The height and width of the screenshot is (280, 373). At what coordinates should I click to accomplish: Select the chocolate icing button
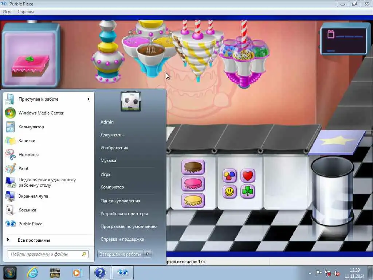coord(193,167)
